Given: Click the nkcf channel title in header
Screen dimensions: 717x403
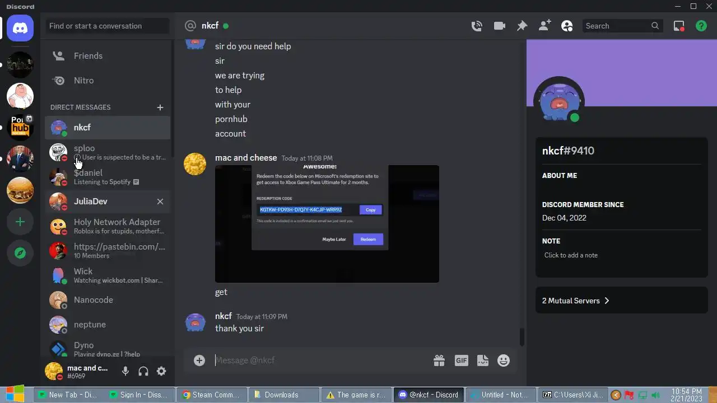Looking at the screenshot, I should pyautogui.click(x=210, y=26).
